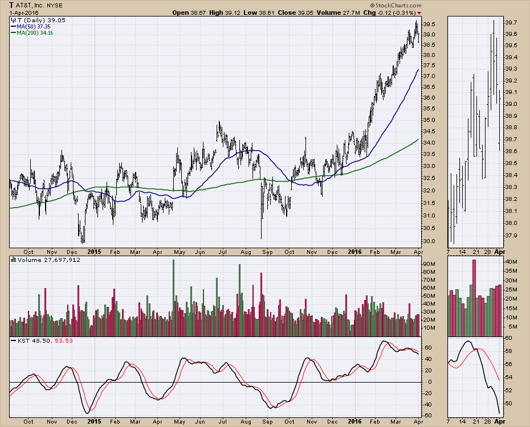The height and width of the screenshot is (427, 530).
Task: Click the 2015 label on price axis
Action: pos(94,252)
